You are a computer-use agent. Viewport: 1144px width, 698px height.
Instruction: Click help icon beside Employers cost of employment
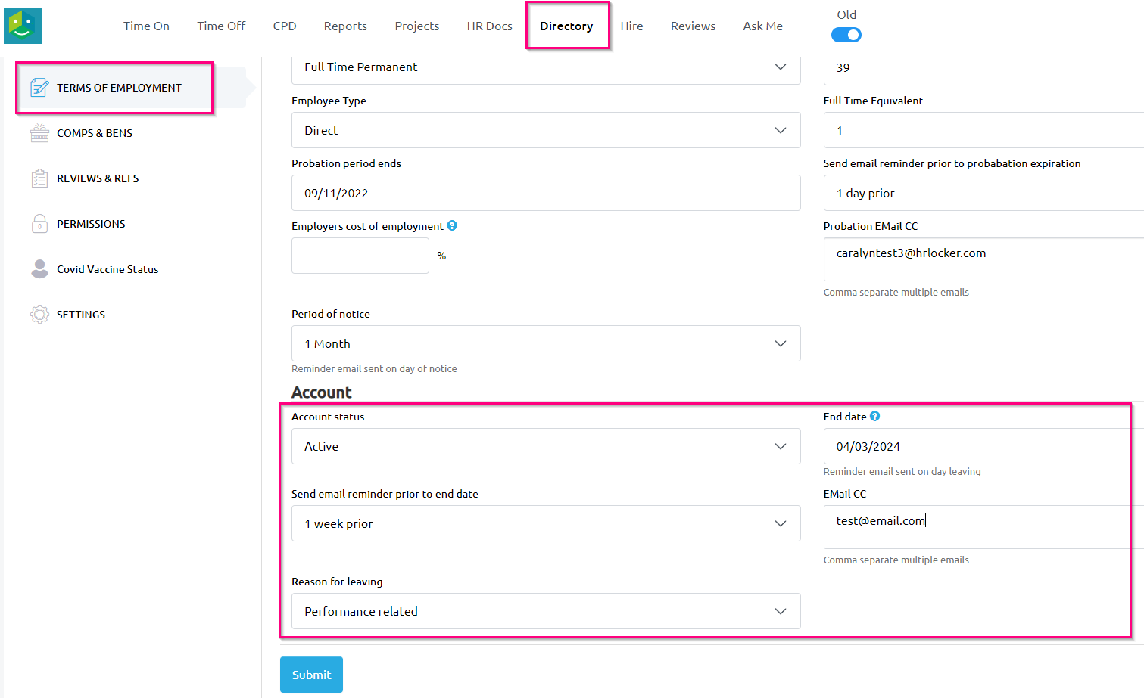(452, 225)
